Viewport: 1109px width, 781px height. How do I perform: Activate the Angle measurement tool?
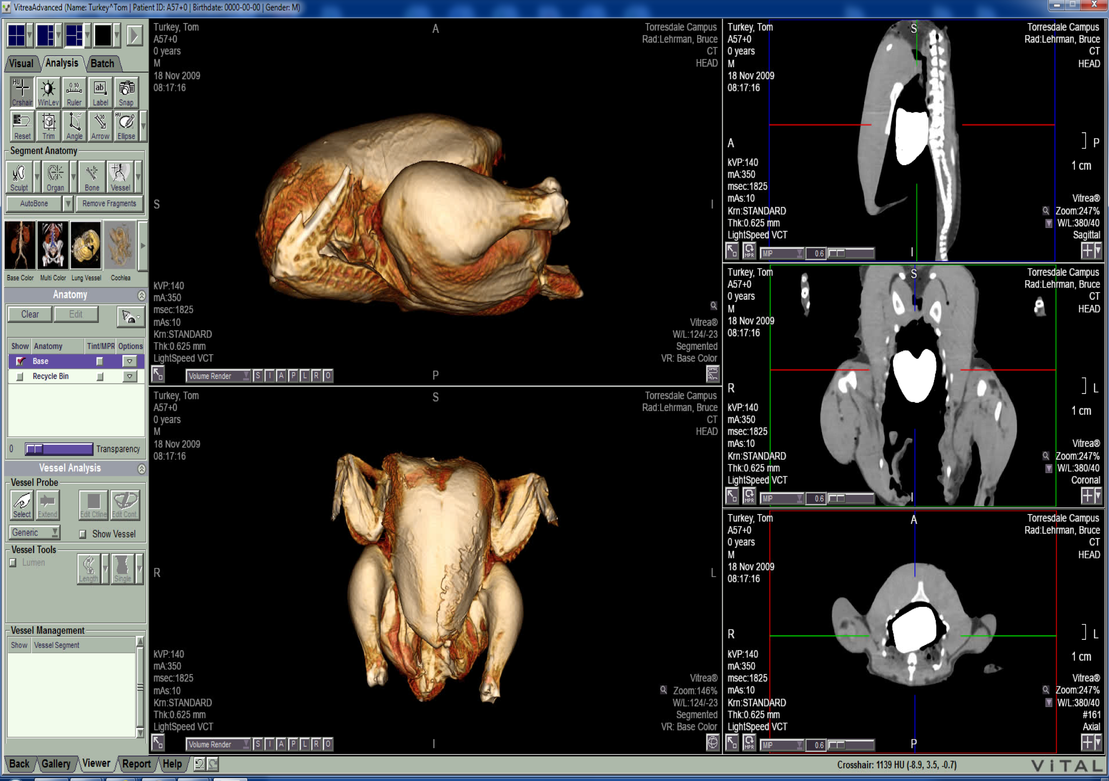pyautogui.click(x=74, y=126)
